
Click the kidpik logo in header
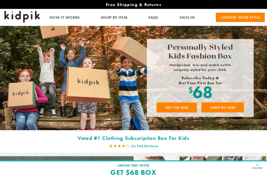(22, 17)
